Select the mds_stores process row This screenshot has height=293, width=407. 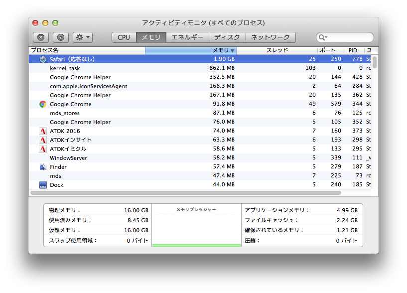point(200,113)
